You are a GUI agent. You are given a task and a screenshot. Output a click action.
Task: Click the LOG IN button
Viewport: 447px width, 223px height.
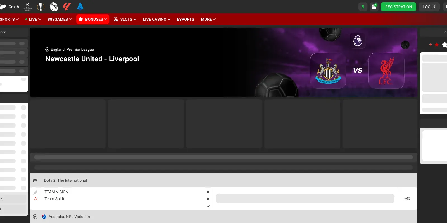pyautogui.click(x=429, y=7)
